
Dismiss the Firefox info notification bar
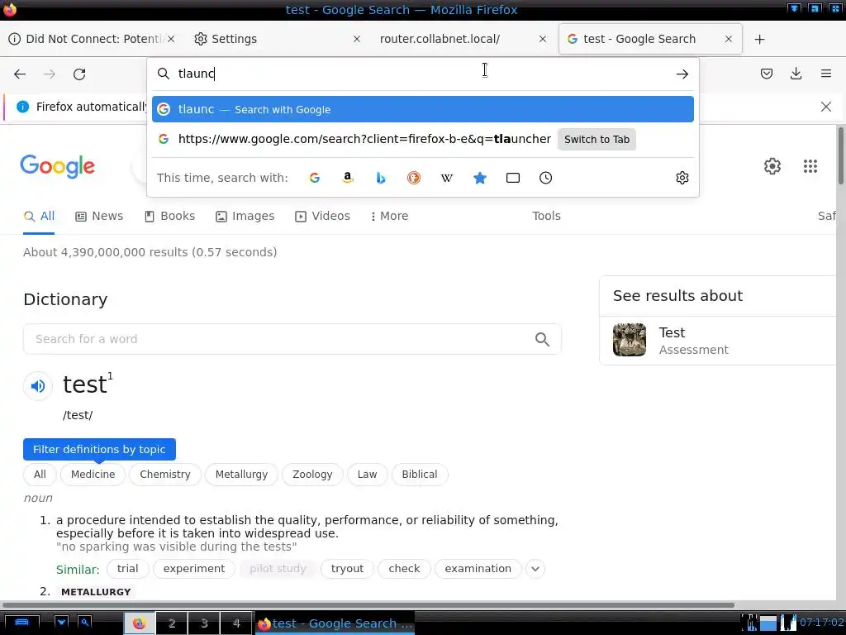pyautogui.click(x=825, y=107)
